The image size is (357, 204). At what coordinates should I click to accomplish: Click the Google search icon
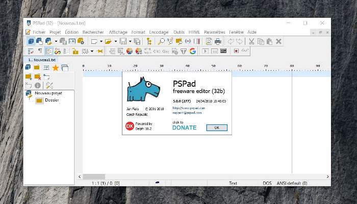(193, 51)
